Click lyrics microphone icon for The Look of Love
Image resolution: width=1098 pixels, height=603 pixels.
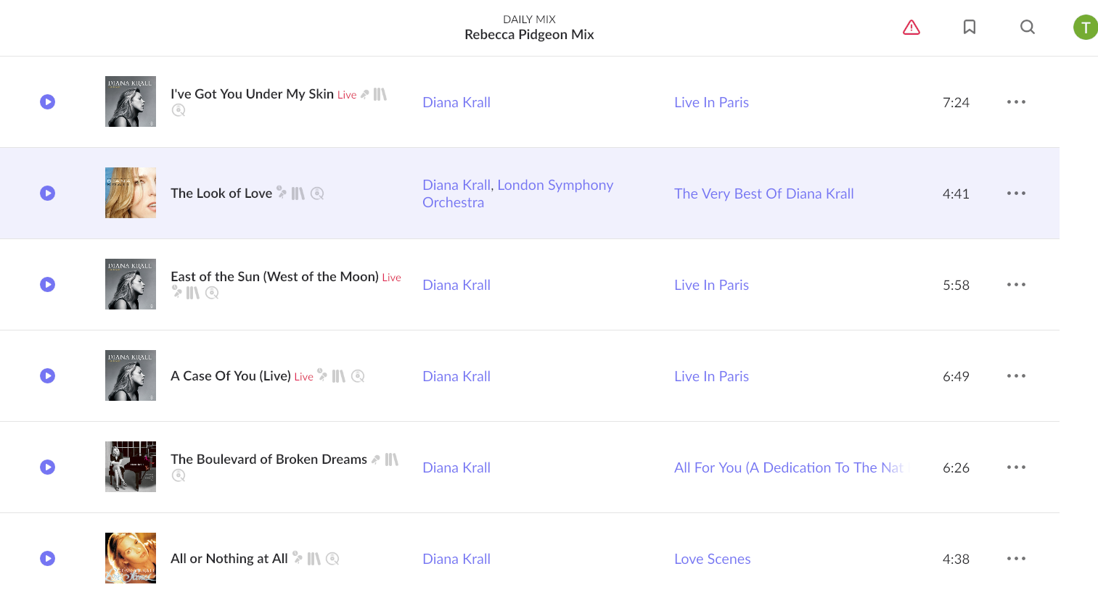pyautogui.click(x=282, y=193)
